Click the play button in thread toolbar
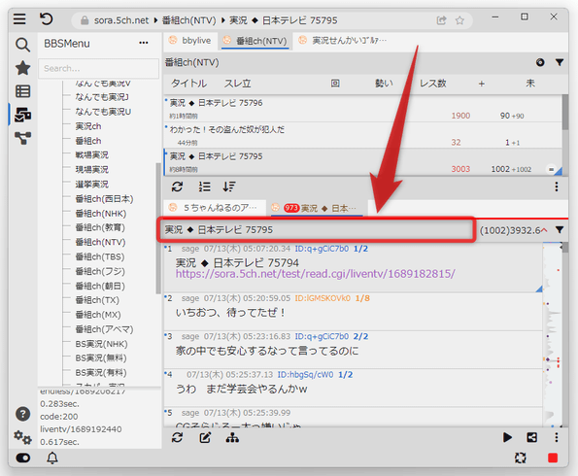 pos(507,438)
